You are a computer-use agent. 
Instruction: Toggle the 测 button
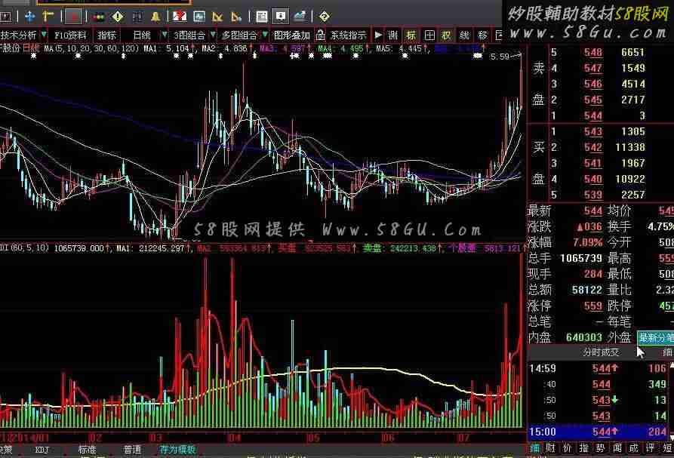click(x=393, y=35)
